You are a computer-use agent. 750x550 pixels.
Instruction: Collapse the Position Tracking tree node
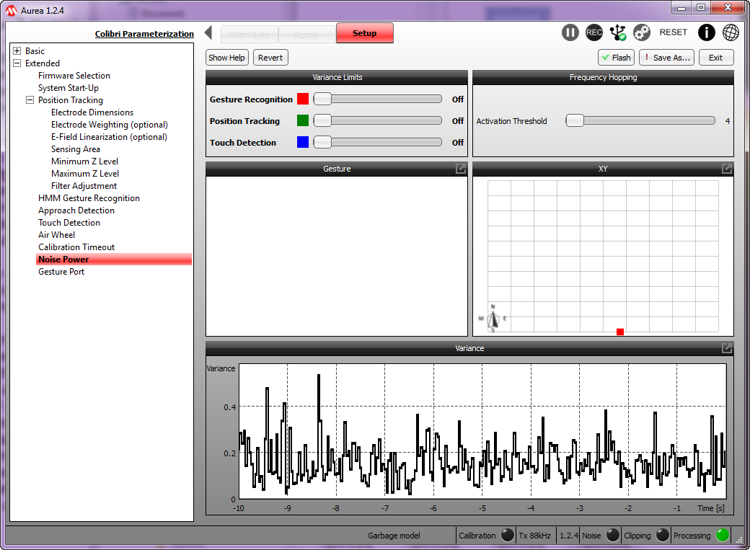coord(30,100)
